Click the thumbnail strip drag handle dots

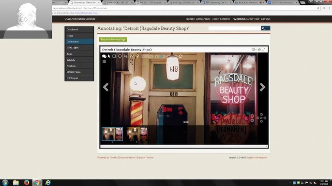coord(186,122)
